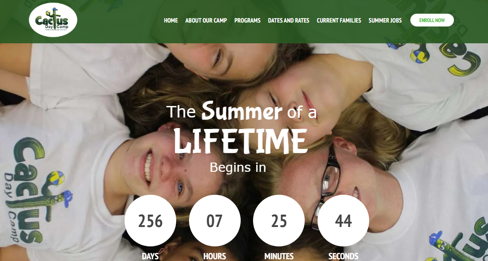Click the SECONDS label

(x=343, y=256)
